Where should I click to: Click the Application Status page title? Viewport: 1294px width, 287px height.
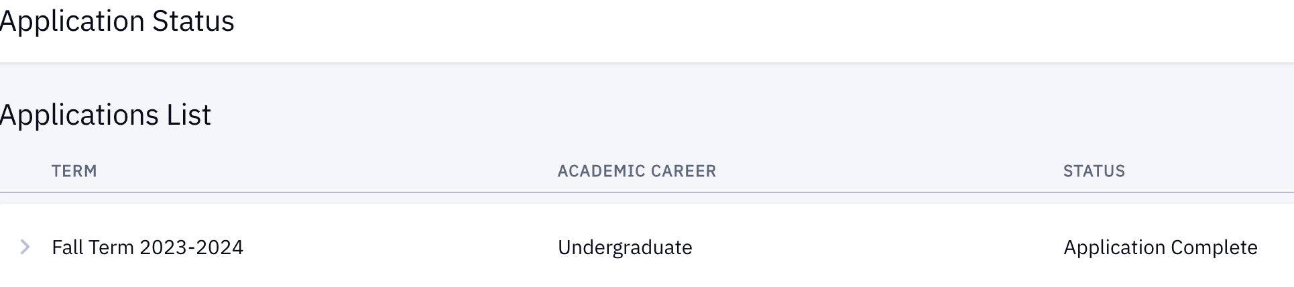tap(117, 21)
